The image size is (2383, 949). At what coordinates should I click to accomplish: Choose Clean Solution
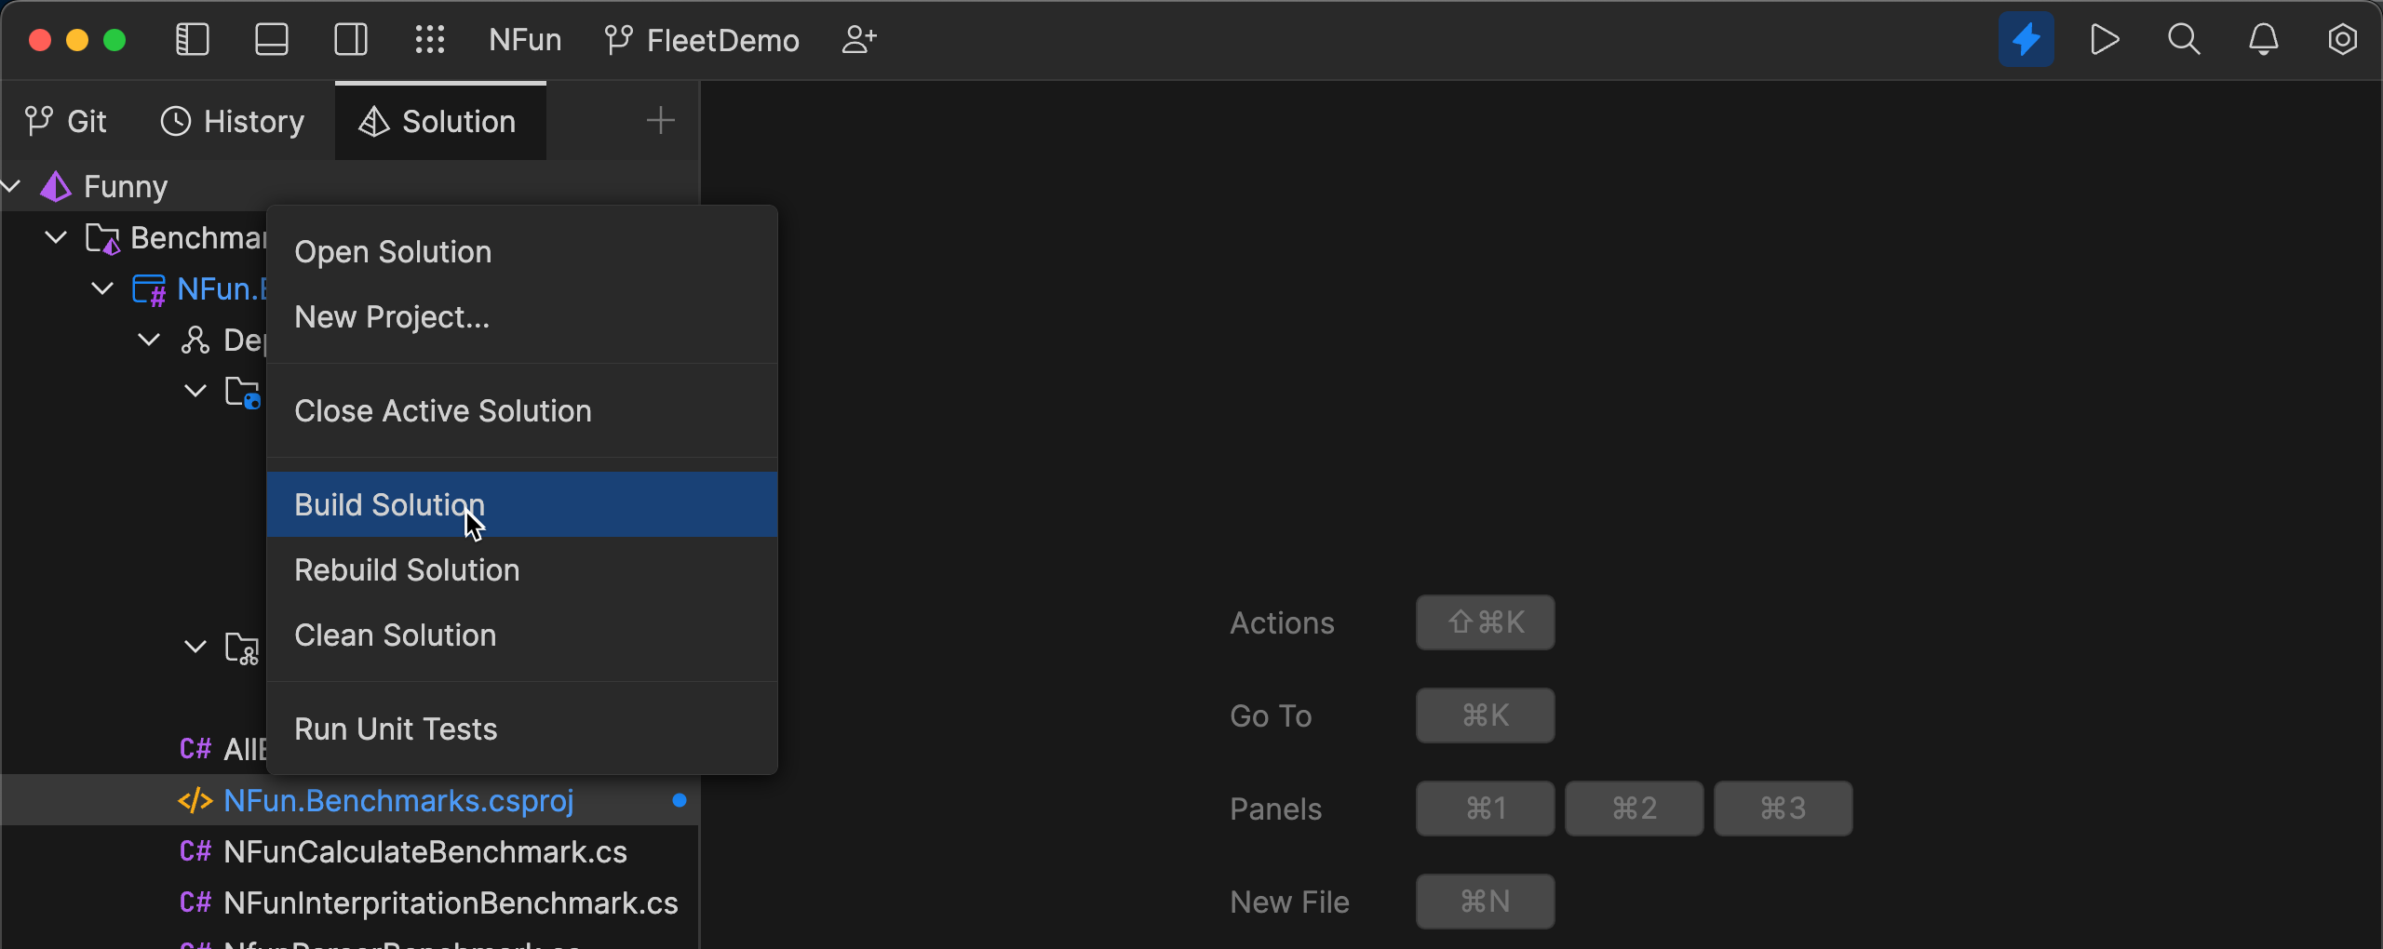coord(522,635)
